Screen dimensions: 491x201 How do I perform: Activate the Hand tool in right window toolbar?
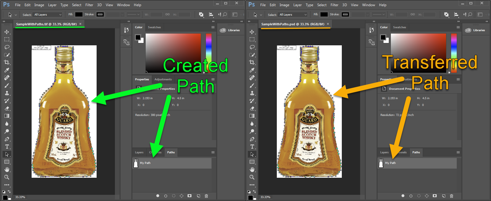pyautogui.click(x=252, y=170)
